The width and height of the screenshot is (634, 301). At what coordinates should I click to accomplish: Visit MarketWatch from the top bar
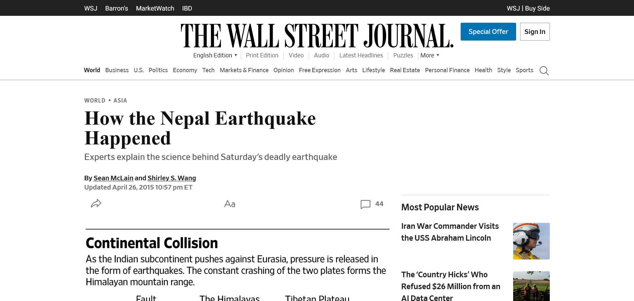tap(155, 8)
